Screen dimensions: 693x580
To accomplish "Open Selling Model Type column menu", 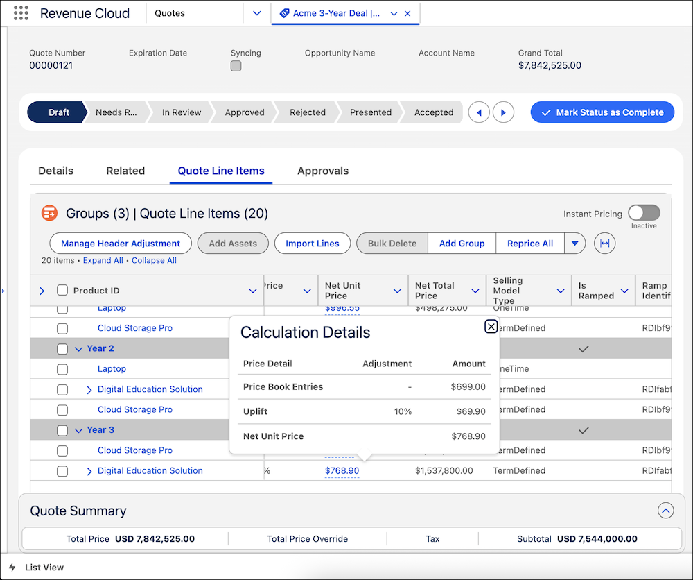I will (561, 291).
